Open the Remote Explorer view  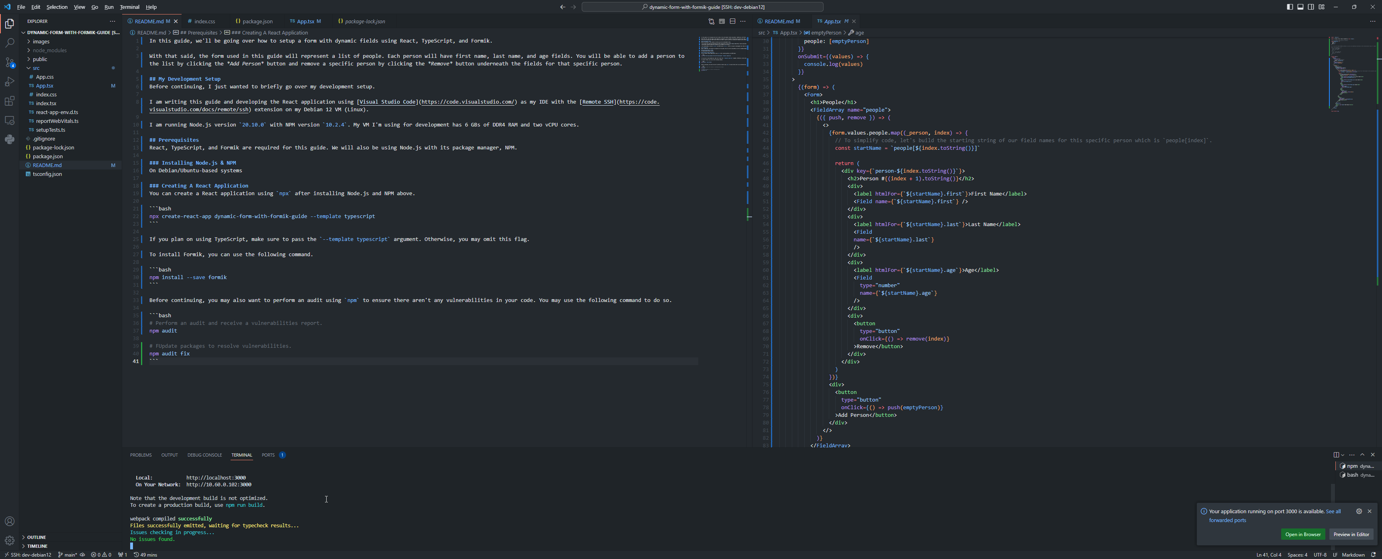tap(9, 120)
